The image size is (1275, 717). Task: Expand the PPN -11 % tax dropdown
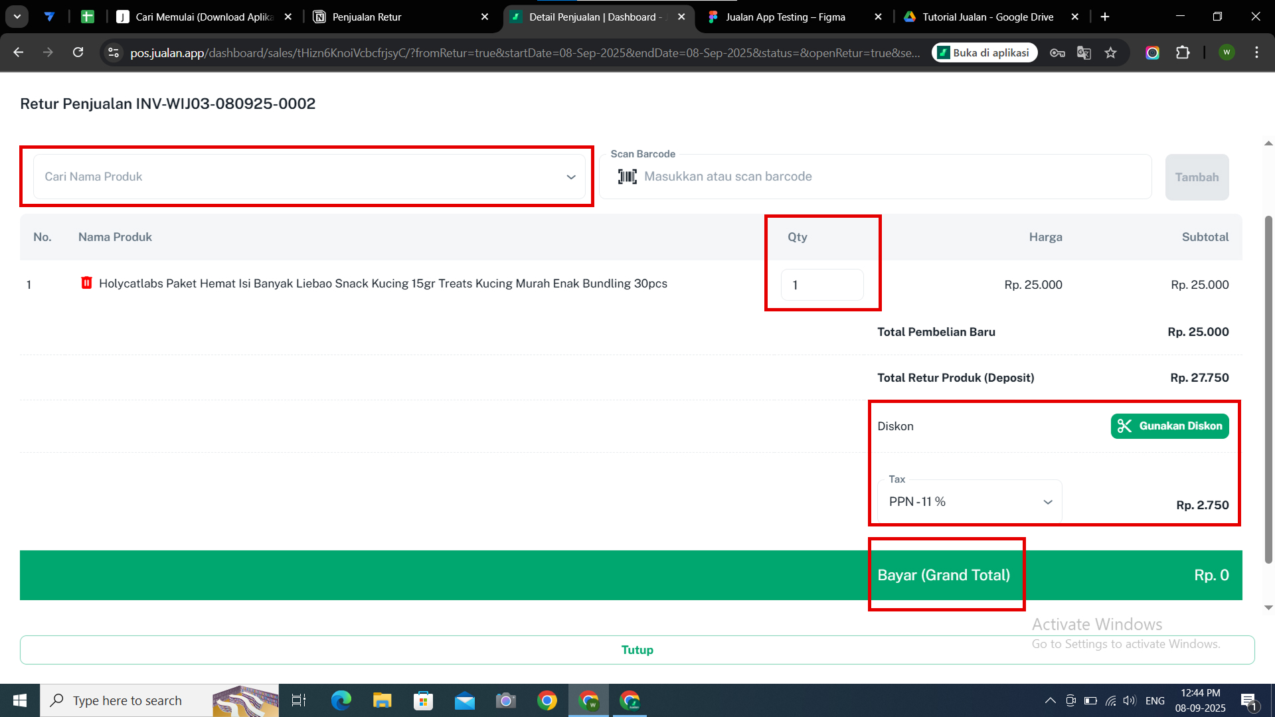click(969, 502)
